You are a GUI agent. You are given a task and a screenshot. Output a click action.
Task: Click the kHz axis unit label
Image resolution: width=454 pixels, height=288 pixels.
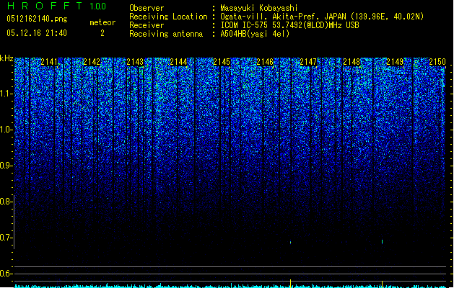pos(6,58)
